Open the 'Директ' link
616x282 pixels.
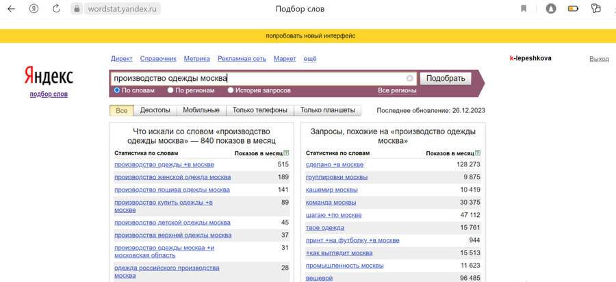[x=122, y=59]
